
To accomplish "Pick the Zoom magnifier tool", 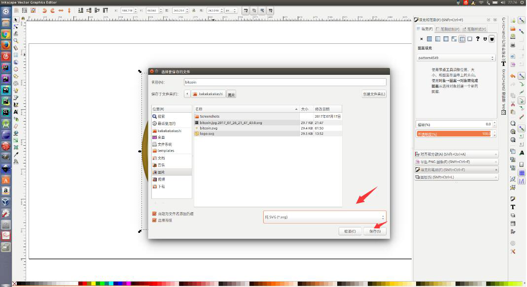I will tap(16, 41).
